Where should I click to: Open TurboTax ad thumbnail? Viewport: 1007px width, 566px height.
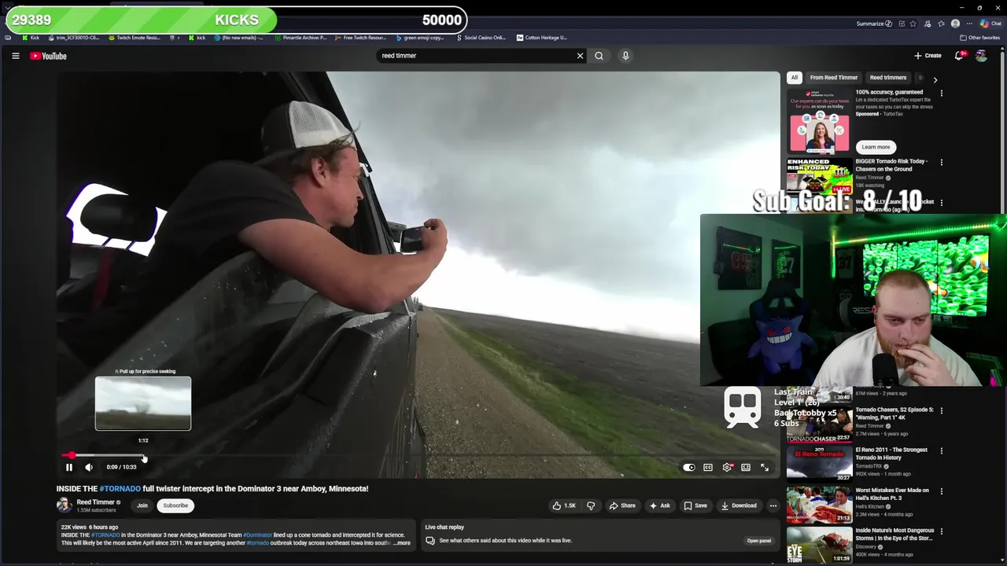(x=819, y=121)
